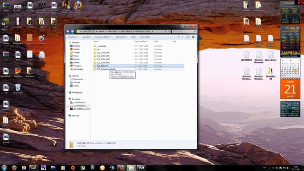Open address bar history dropdown

tap(165, 31)
